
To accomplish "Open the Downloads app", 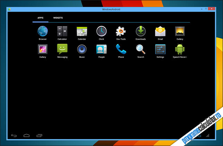I will (141, 33).
